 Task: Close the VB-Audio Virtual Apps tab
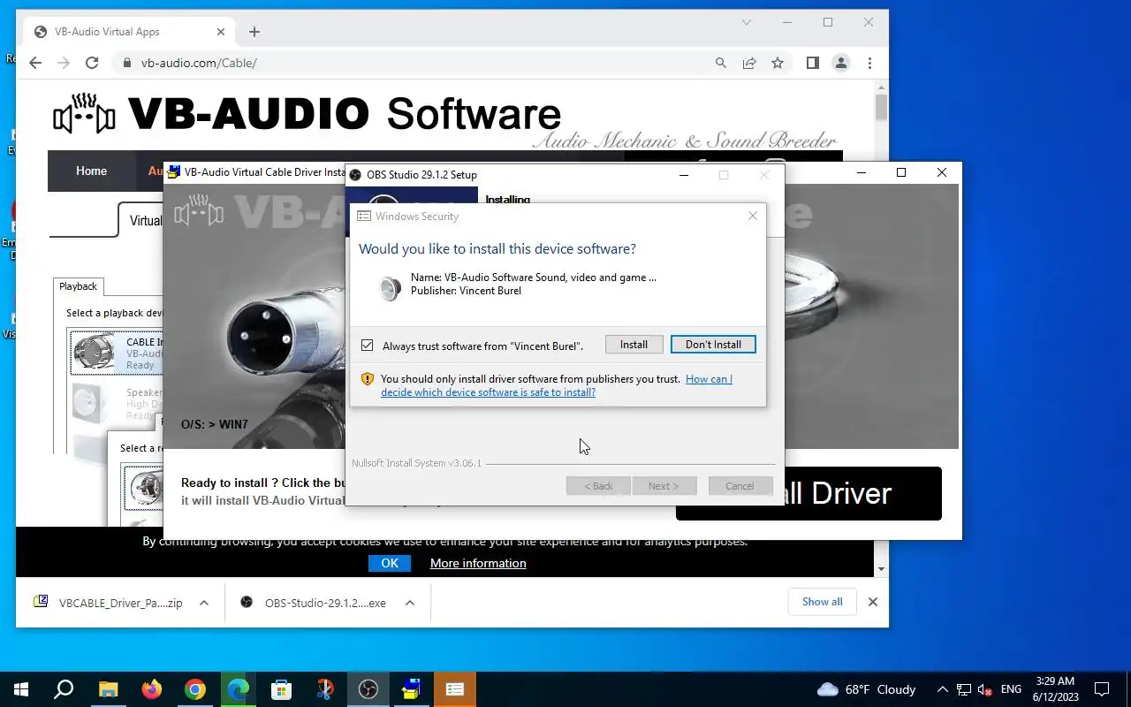click(x=222, y=32)
